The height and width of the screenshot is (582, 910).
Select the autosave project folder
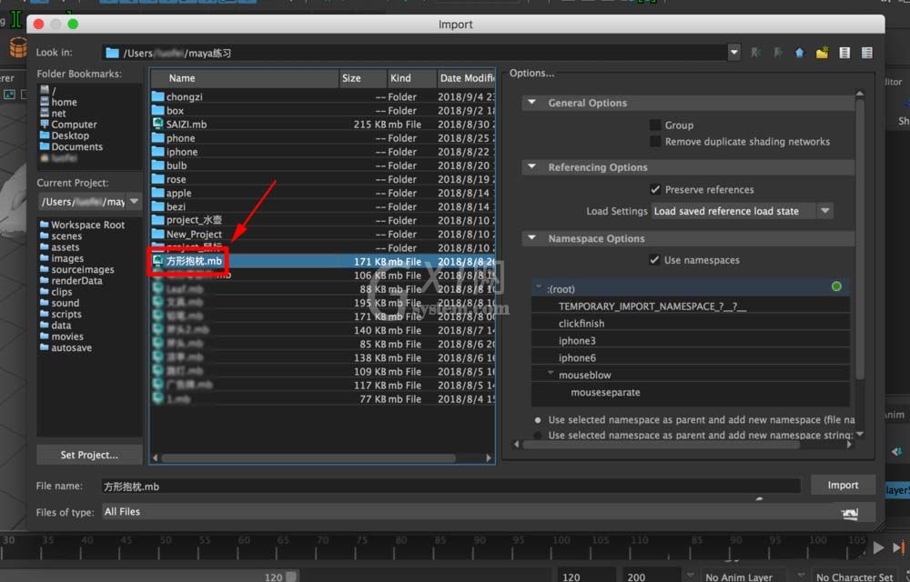click(x=66, y=347)
